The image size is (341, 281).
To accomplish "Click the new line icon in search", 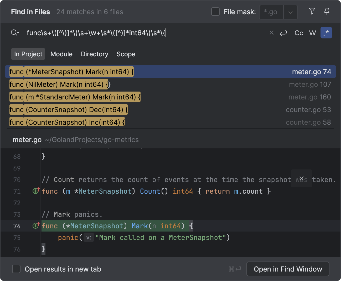I will click(x=283, y=33).
